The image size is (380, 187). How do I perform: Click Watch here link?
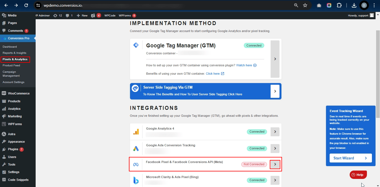coord(244,65)
